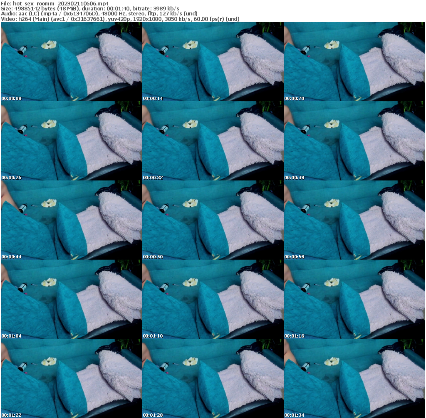Viewport: 426px width, 418px height.
Task: Click the final thumbnail at 00:01:34
Action: point(354,378)
